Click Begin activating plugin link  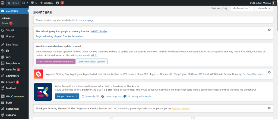coord(48,36)
